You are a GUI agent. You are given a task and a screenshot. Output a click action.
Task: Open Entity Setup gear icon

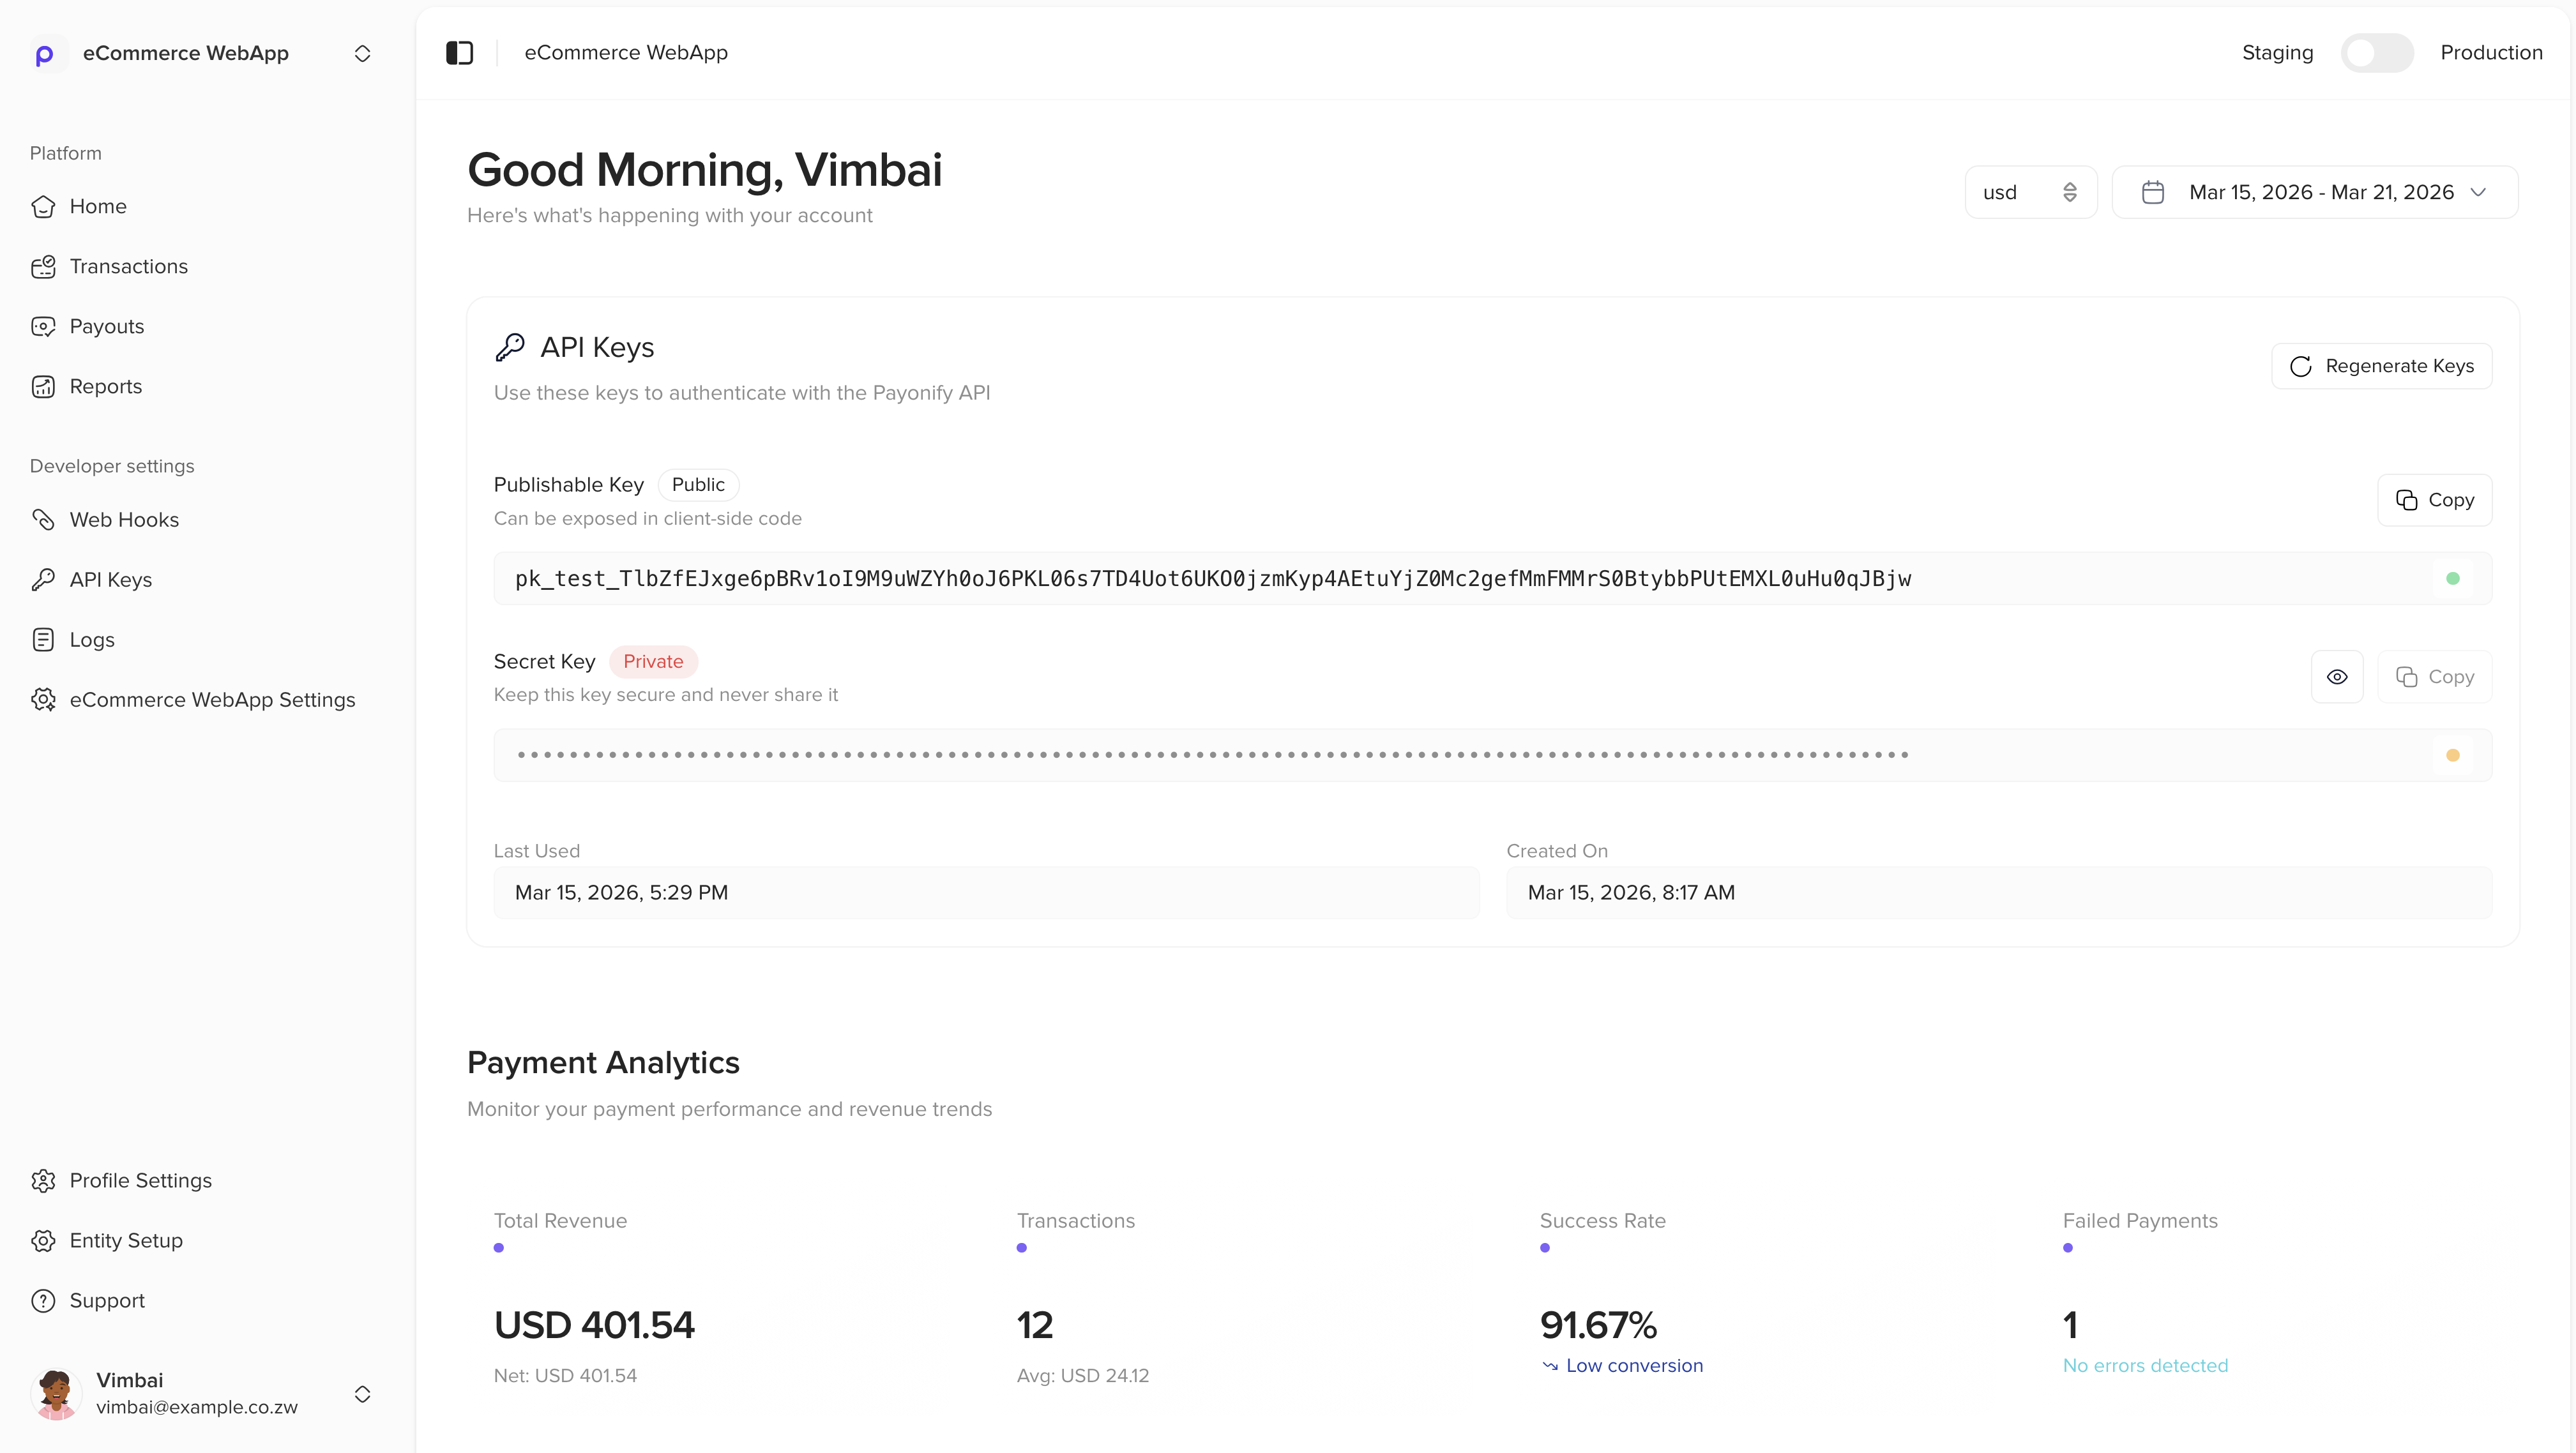(x=43, y=1241)
